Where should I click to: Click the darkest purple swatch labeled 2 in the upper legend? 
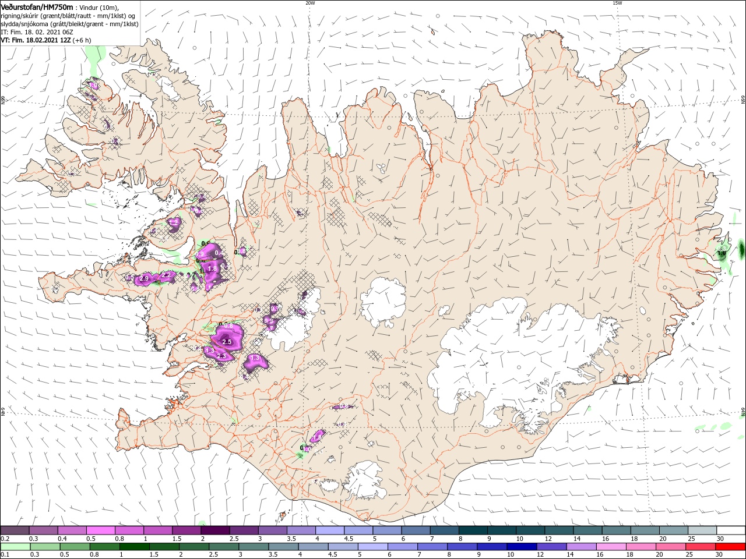[x=214, y=530]
